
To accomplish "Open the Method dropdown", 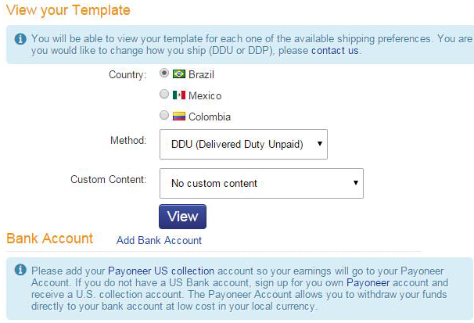I will tap(243, 144).
